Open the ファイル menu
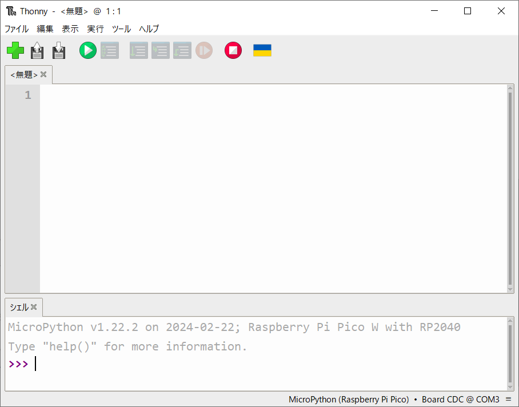Viewport: 519px width, 407px height. [x=17, y=29]
